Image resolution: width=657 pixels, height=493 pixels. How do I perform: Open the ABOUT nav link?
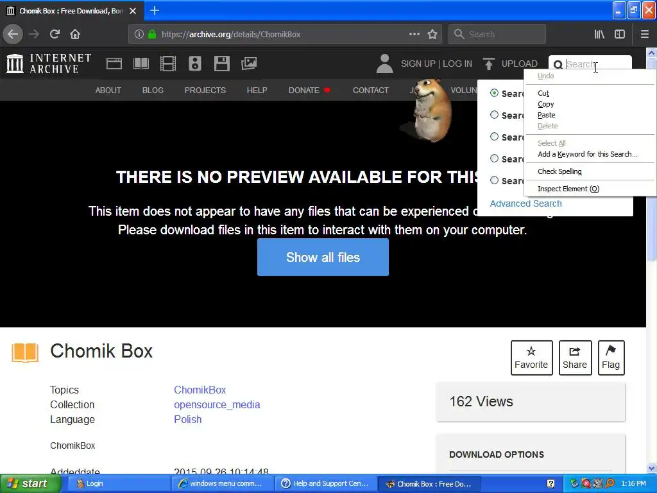point(108,90)
